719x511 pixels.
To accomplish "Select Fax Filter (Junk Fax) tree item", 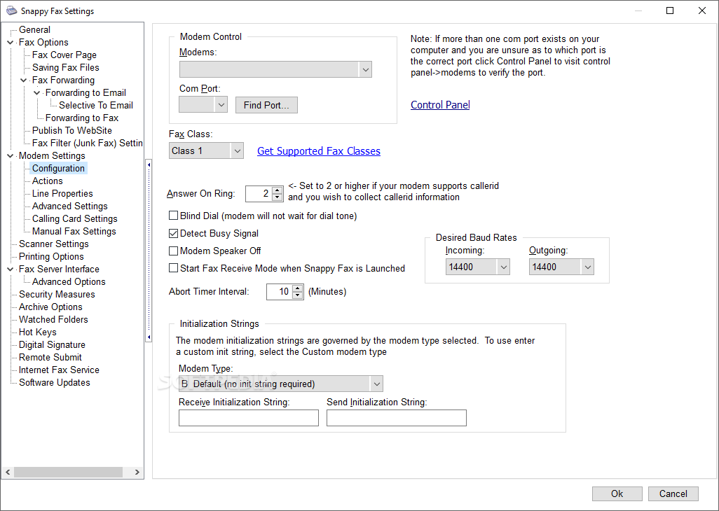I will tap(87, 143).
